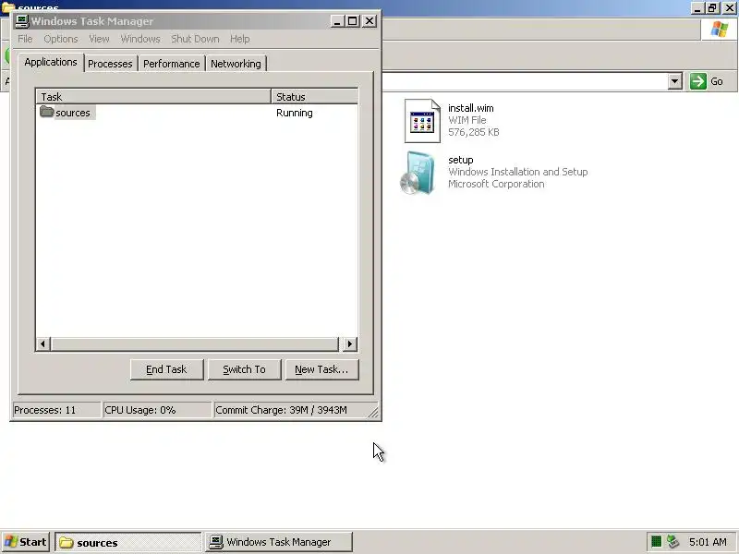This screenshot has height=554, width=739.
Task: Select the Applications tab
Action: 51,62
